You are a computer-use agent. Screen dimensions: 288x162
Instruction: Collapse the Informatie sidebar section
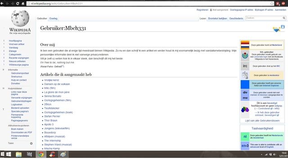[x=13, y=70]
